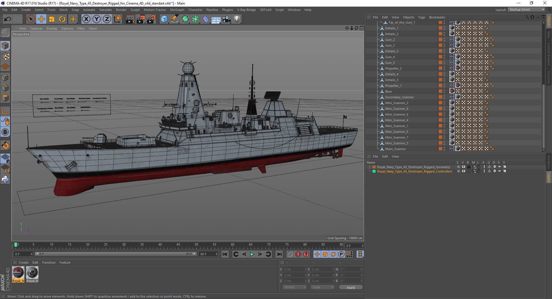Open the Spline pen tool
This screenshot has width=552, height=299.
click(x=175, y=19)
